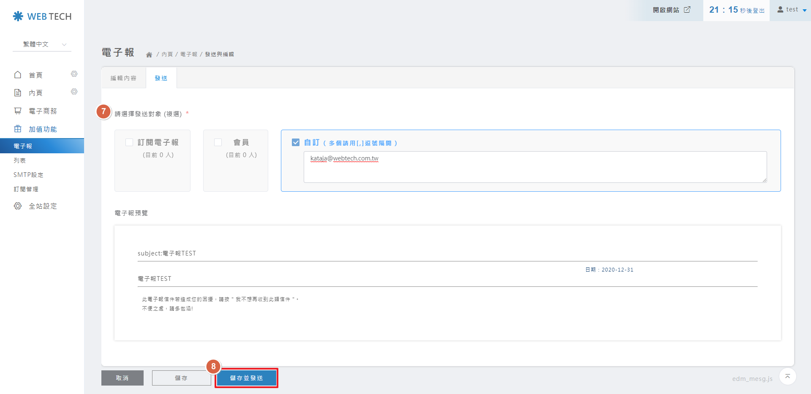Image resolution: width=811 pixels, height=394 pixels.
Task: Enable the 訂閱電子報 checkbox
Action: click(129, 142)
